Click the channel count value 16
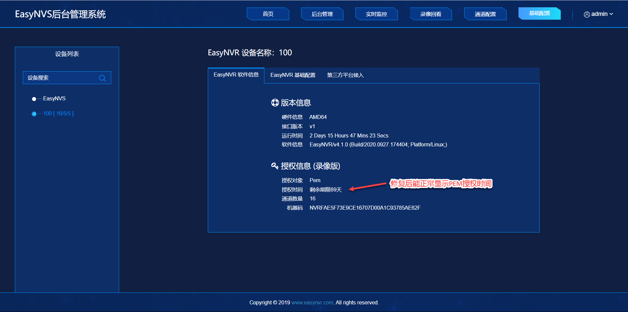Viewport: 628px width, 312px height. click(312, 198)
